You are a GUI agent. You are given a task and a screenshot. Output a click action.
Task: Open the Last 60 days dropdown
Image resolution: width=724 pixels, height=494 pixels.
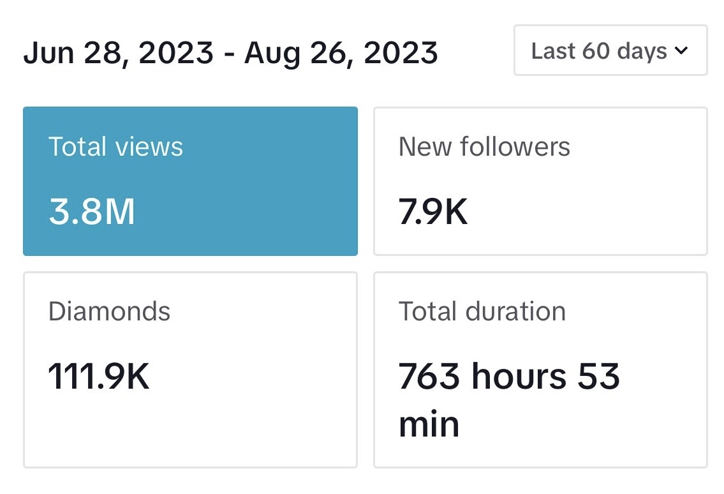[610, 50]
